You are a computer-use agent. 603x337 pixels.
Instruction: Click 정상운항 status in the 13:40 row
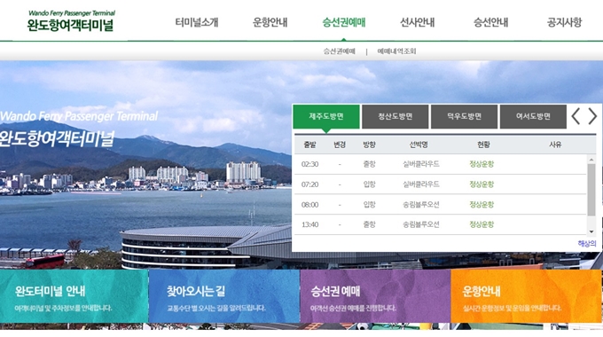click(x=482, y=224)
